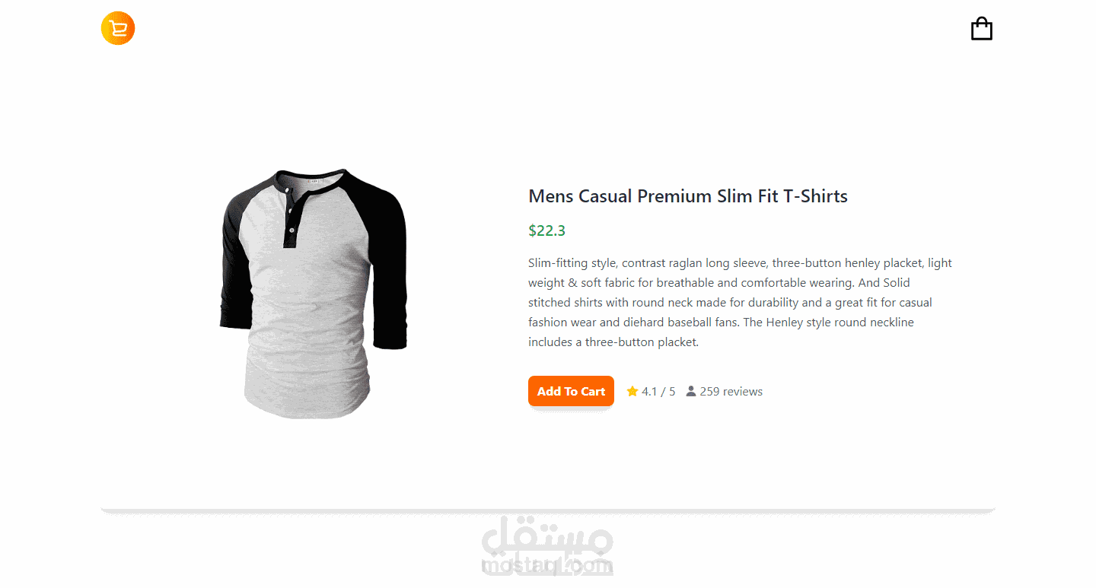Click the product description paragraph
Image resolution: width=1096 pixels, height=588 pixels.
[741, 303]
